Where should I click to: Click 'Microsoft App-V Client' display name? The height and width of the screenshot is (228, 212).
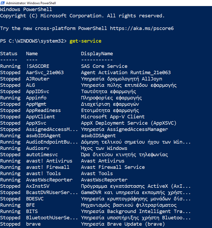click(x=113, y=117)
